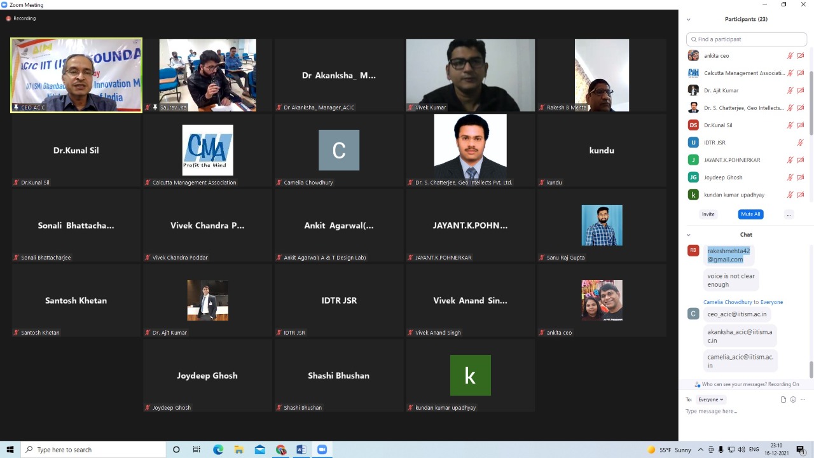This screenshot has width=814, height=458.
Task: Unmute ankita ceo from the participants list
Action: click(789, 55)
